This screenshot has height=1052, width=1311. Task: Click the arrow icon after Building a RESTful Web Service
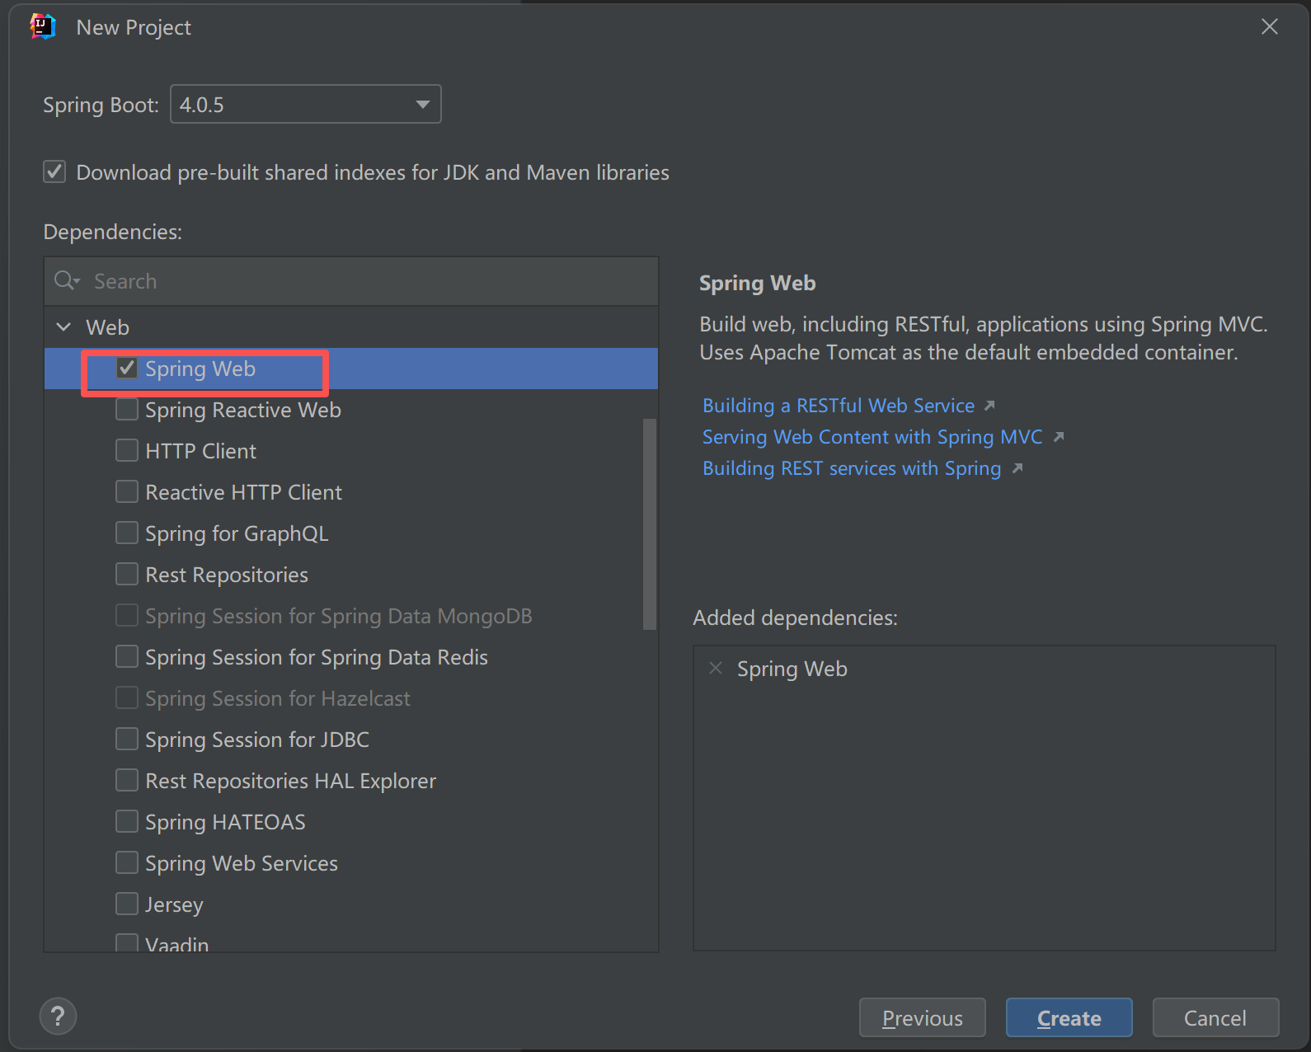(x=989, y=406)
